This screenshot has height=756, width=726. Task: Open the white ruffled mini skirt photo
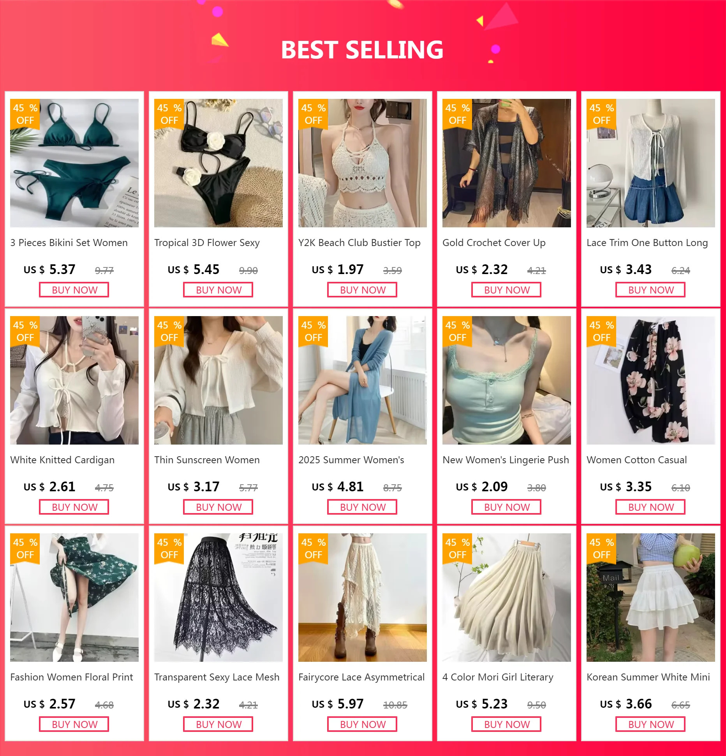(651, 598)
